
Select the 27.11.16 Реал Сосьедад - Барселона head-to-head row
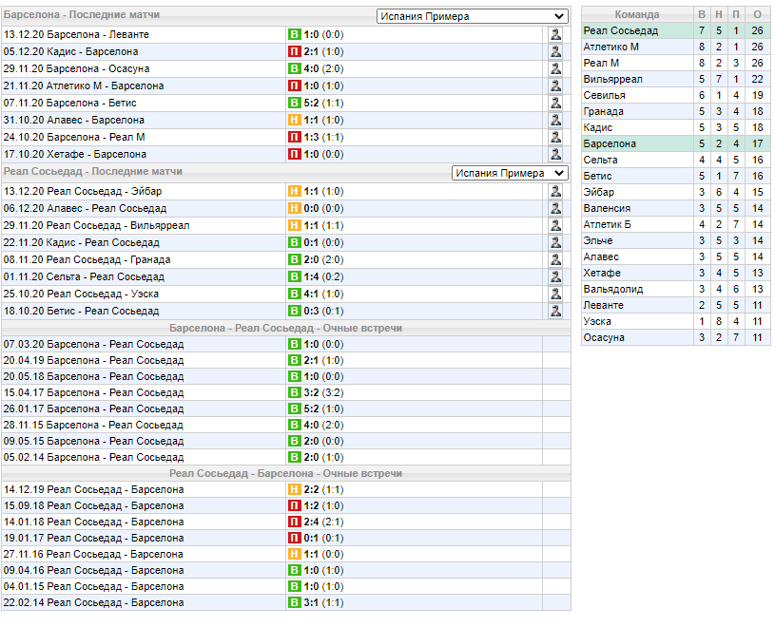click(286, 555)
